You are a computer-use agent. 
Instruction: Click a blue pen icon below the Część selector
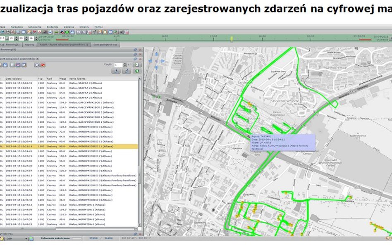(x=115, y=71)
